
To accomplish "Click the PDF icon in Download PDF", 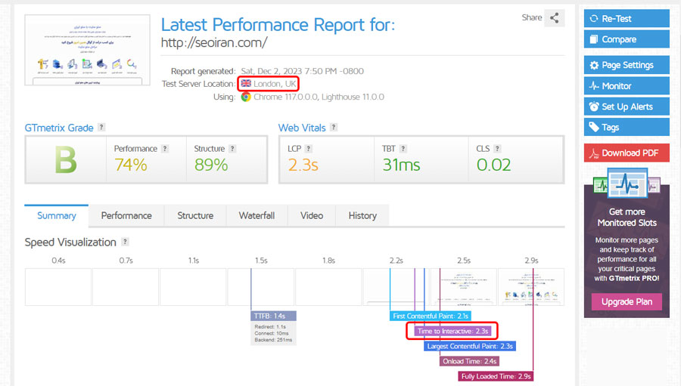I will pyautogui.click(x=594, y=153).
